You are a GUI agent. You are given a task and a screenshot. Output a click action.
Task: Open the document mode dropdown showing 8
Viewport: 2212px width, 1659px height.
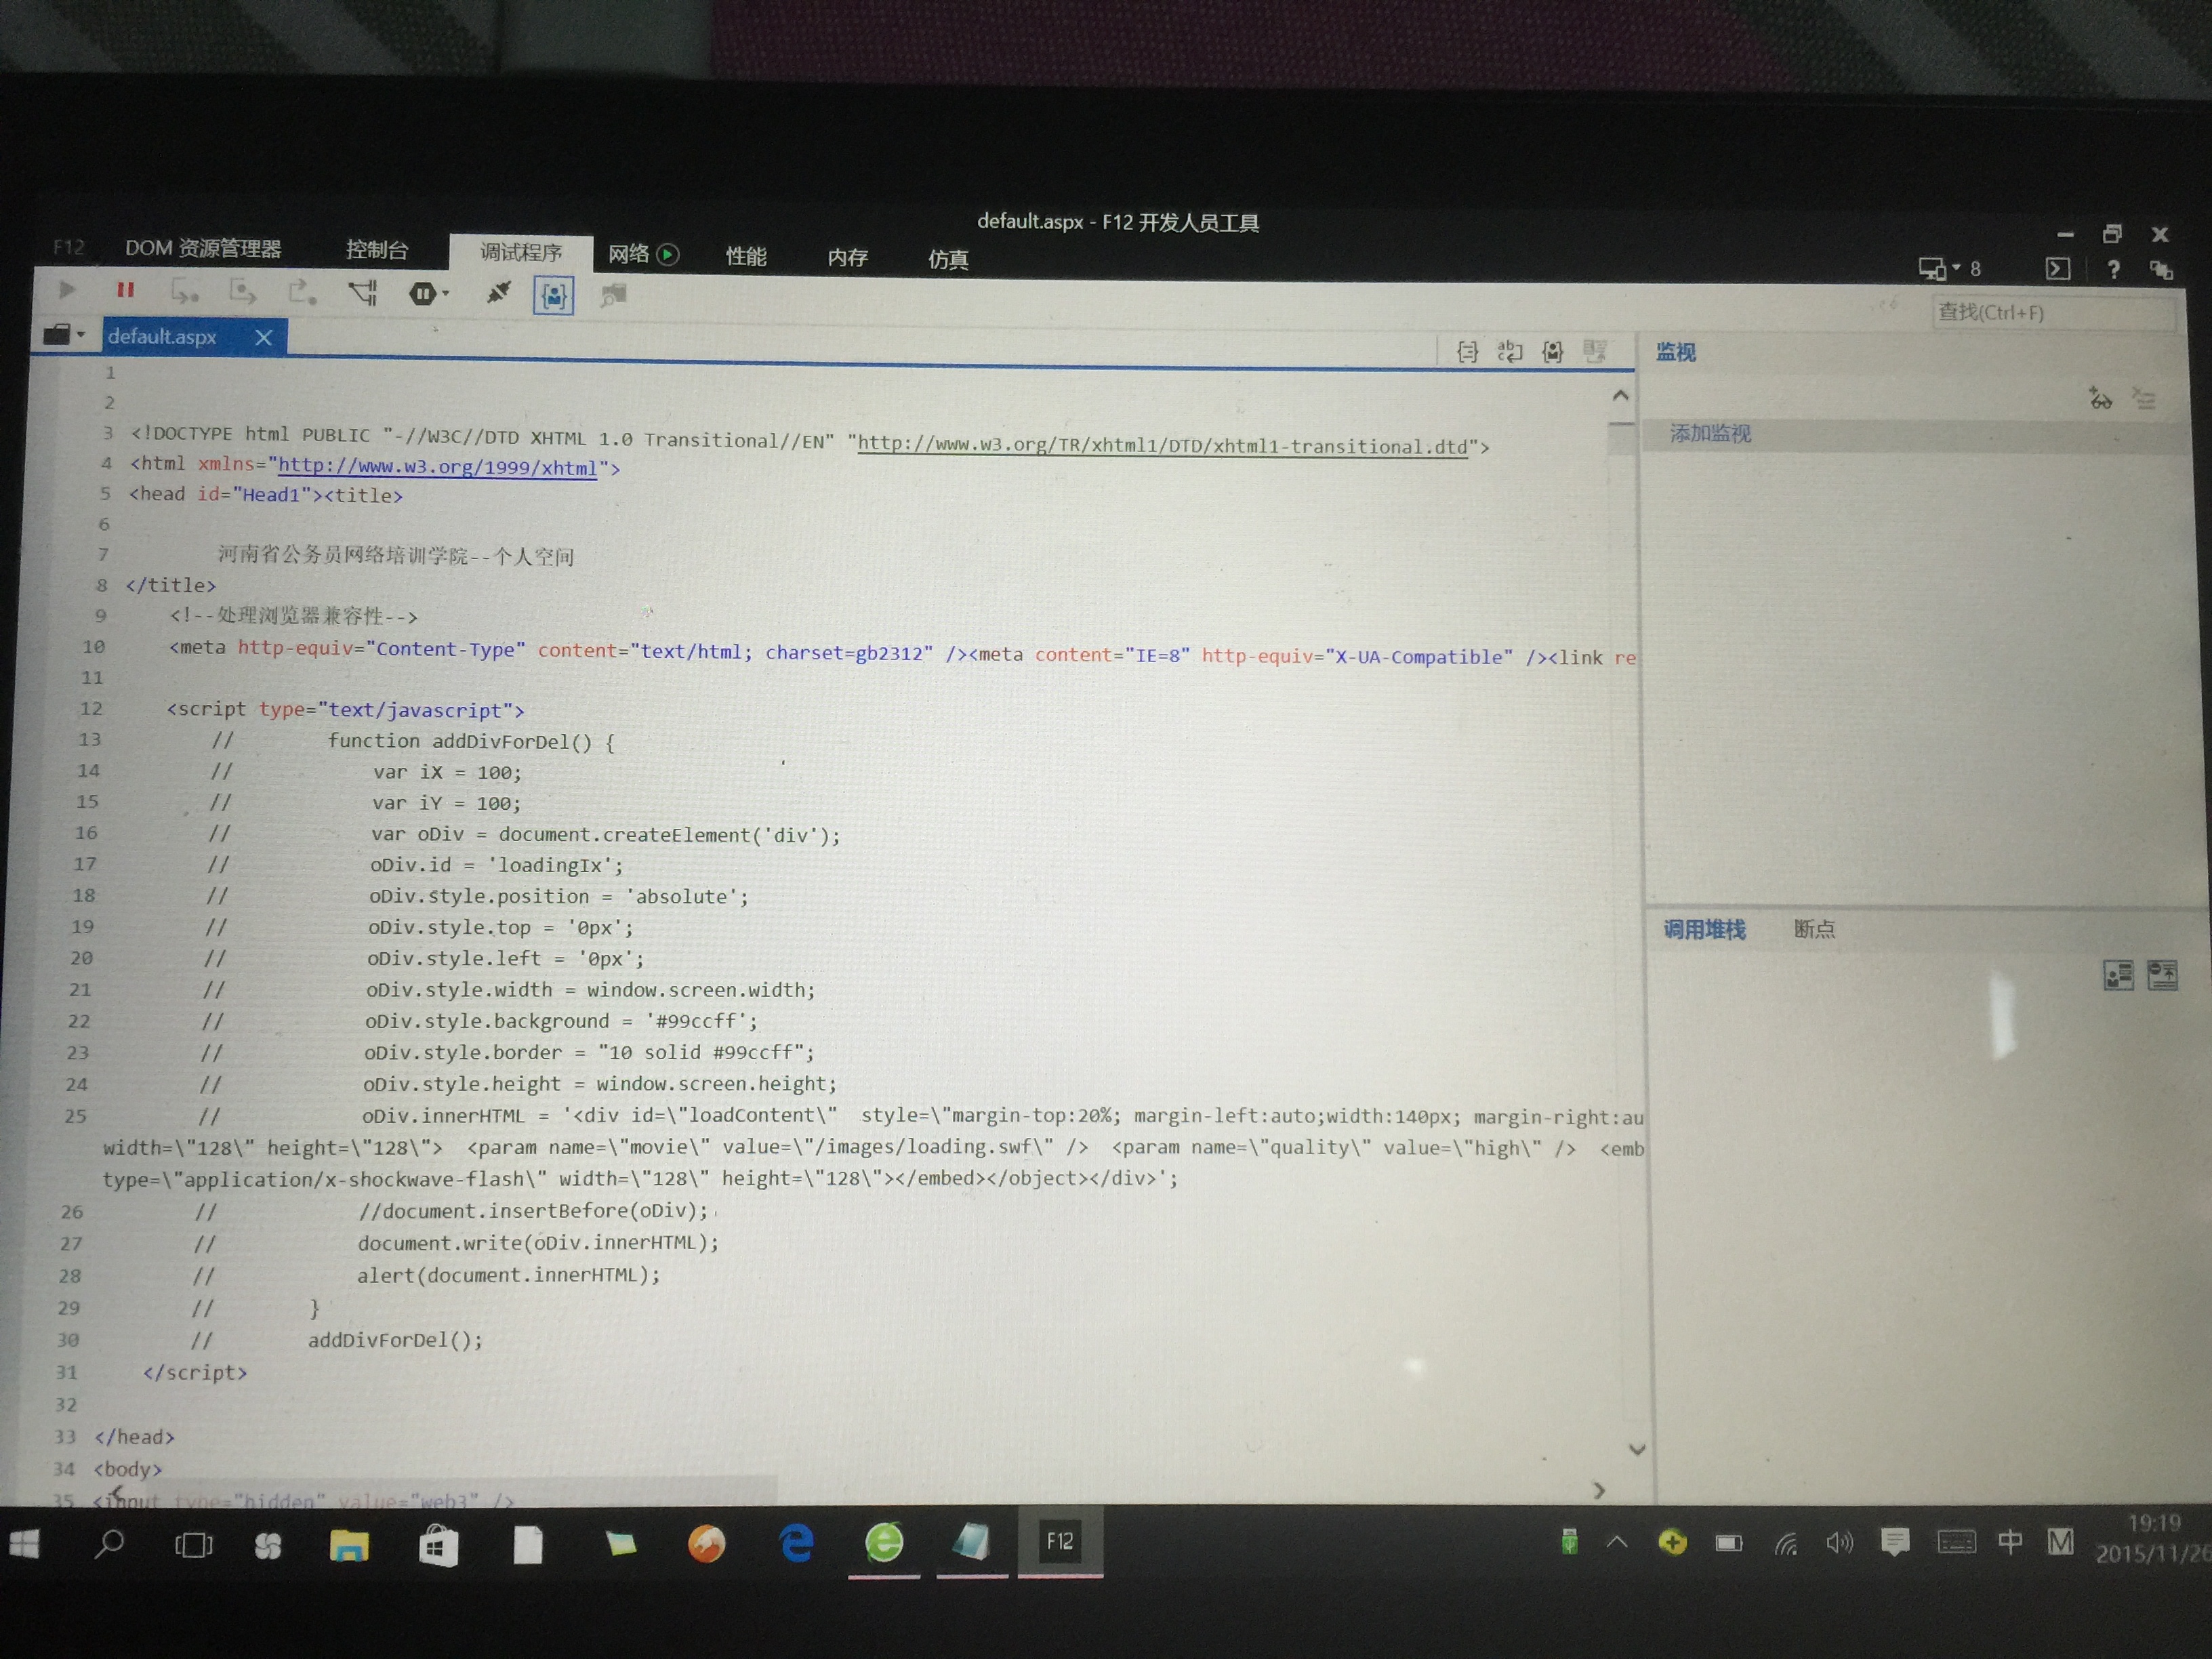tap(1949, 268)
